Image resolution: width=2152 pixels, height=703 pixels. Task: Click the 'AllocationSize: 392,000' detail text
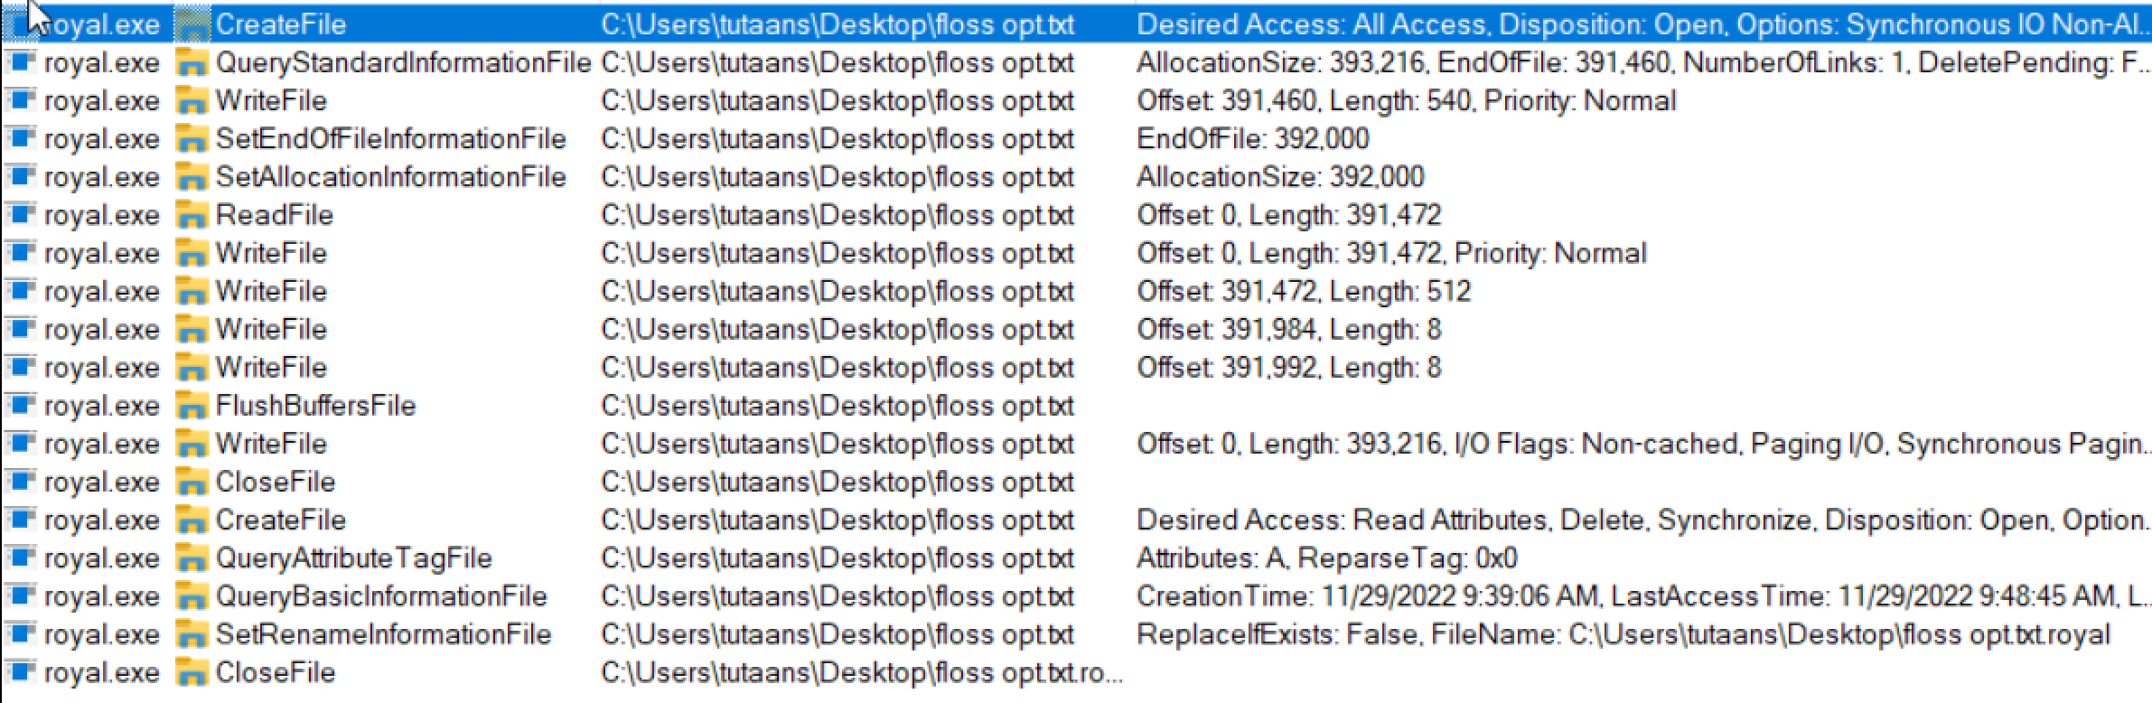pos(1279,177)
